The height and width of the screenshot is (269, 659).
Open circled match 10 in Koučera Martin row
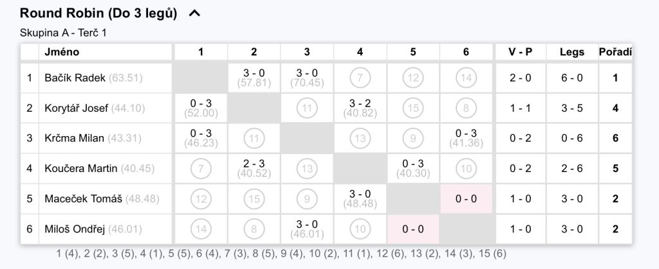[466, 168]
